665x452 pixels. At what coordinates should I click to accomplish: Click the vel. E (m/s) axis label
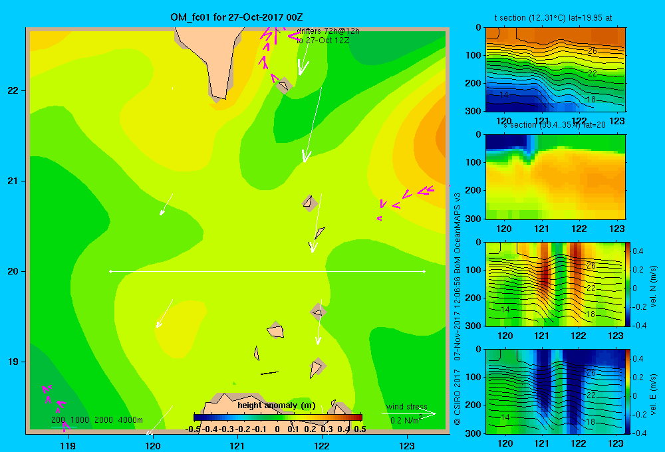click(654, 394)
